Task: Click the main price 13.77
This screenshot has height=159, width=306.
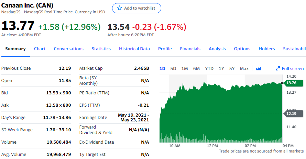Action: [18, 26]
